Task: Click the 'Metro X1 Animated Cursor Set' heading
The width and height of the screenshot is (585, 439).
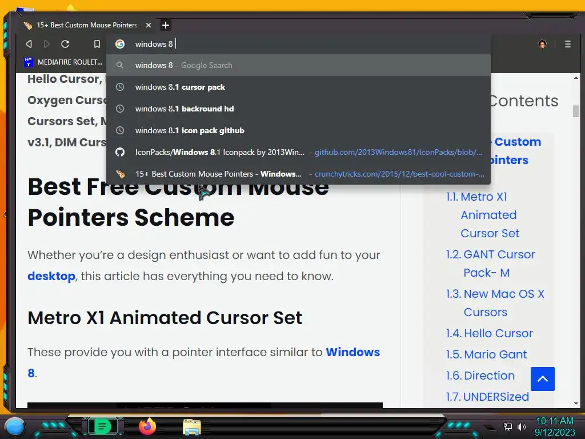Action: 165,318
